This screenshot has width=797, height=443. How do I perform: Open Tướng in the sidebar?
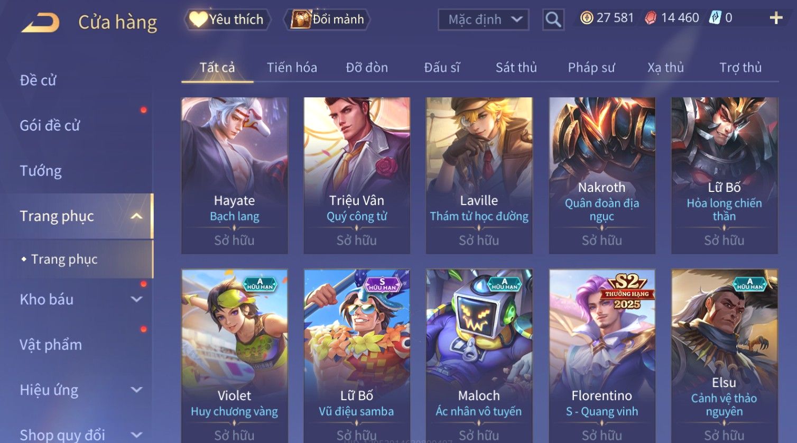[x=41, y=171]
